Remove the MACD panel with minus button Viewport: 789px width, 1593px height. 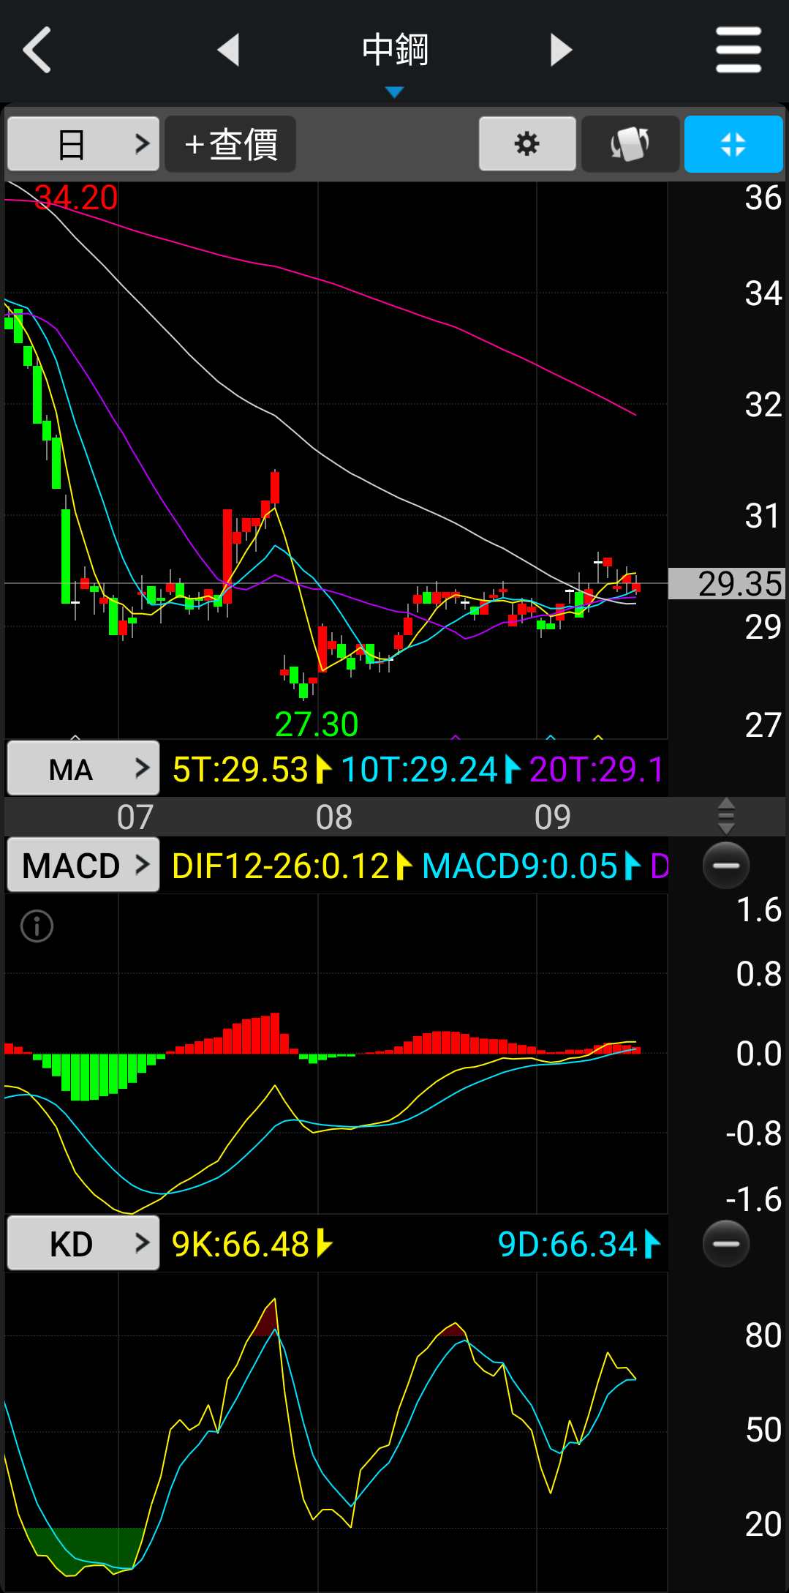(x=726, y=866)
